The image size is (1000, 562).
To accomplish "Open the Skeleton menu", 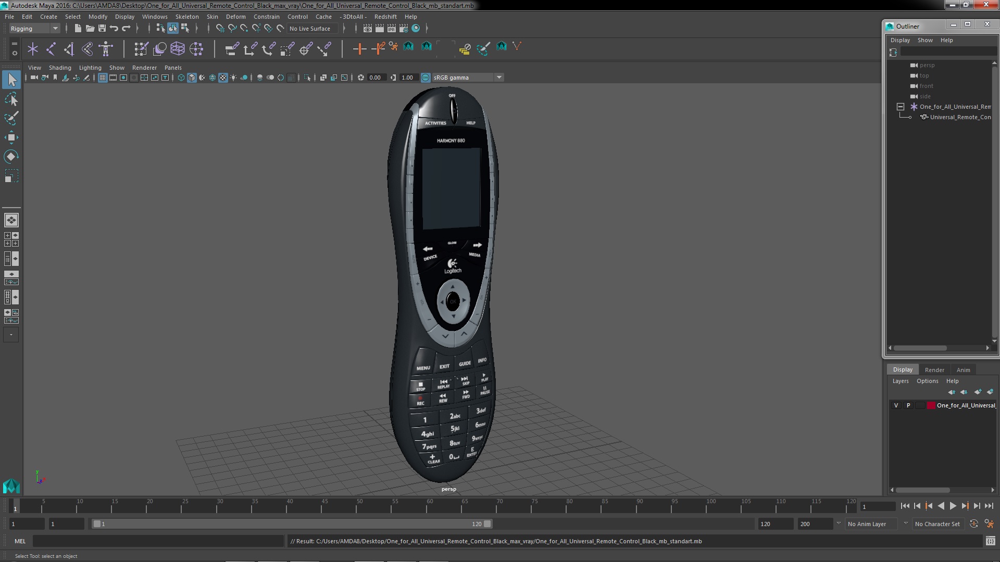I will pyautogui.click(x=187, y=17).
